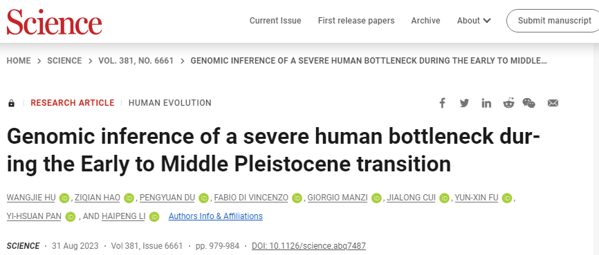Go to First release papers
Image resolution: width=599 pixels, height=255 pixels.
356,21
